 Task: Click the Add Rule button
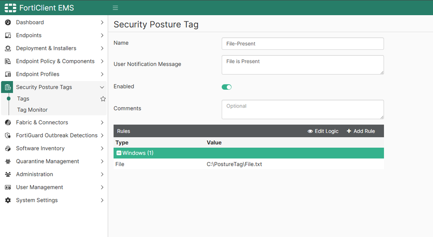coord(361,131)
